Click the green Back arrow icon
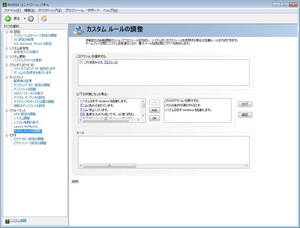 pos(8,19)
